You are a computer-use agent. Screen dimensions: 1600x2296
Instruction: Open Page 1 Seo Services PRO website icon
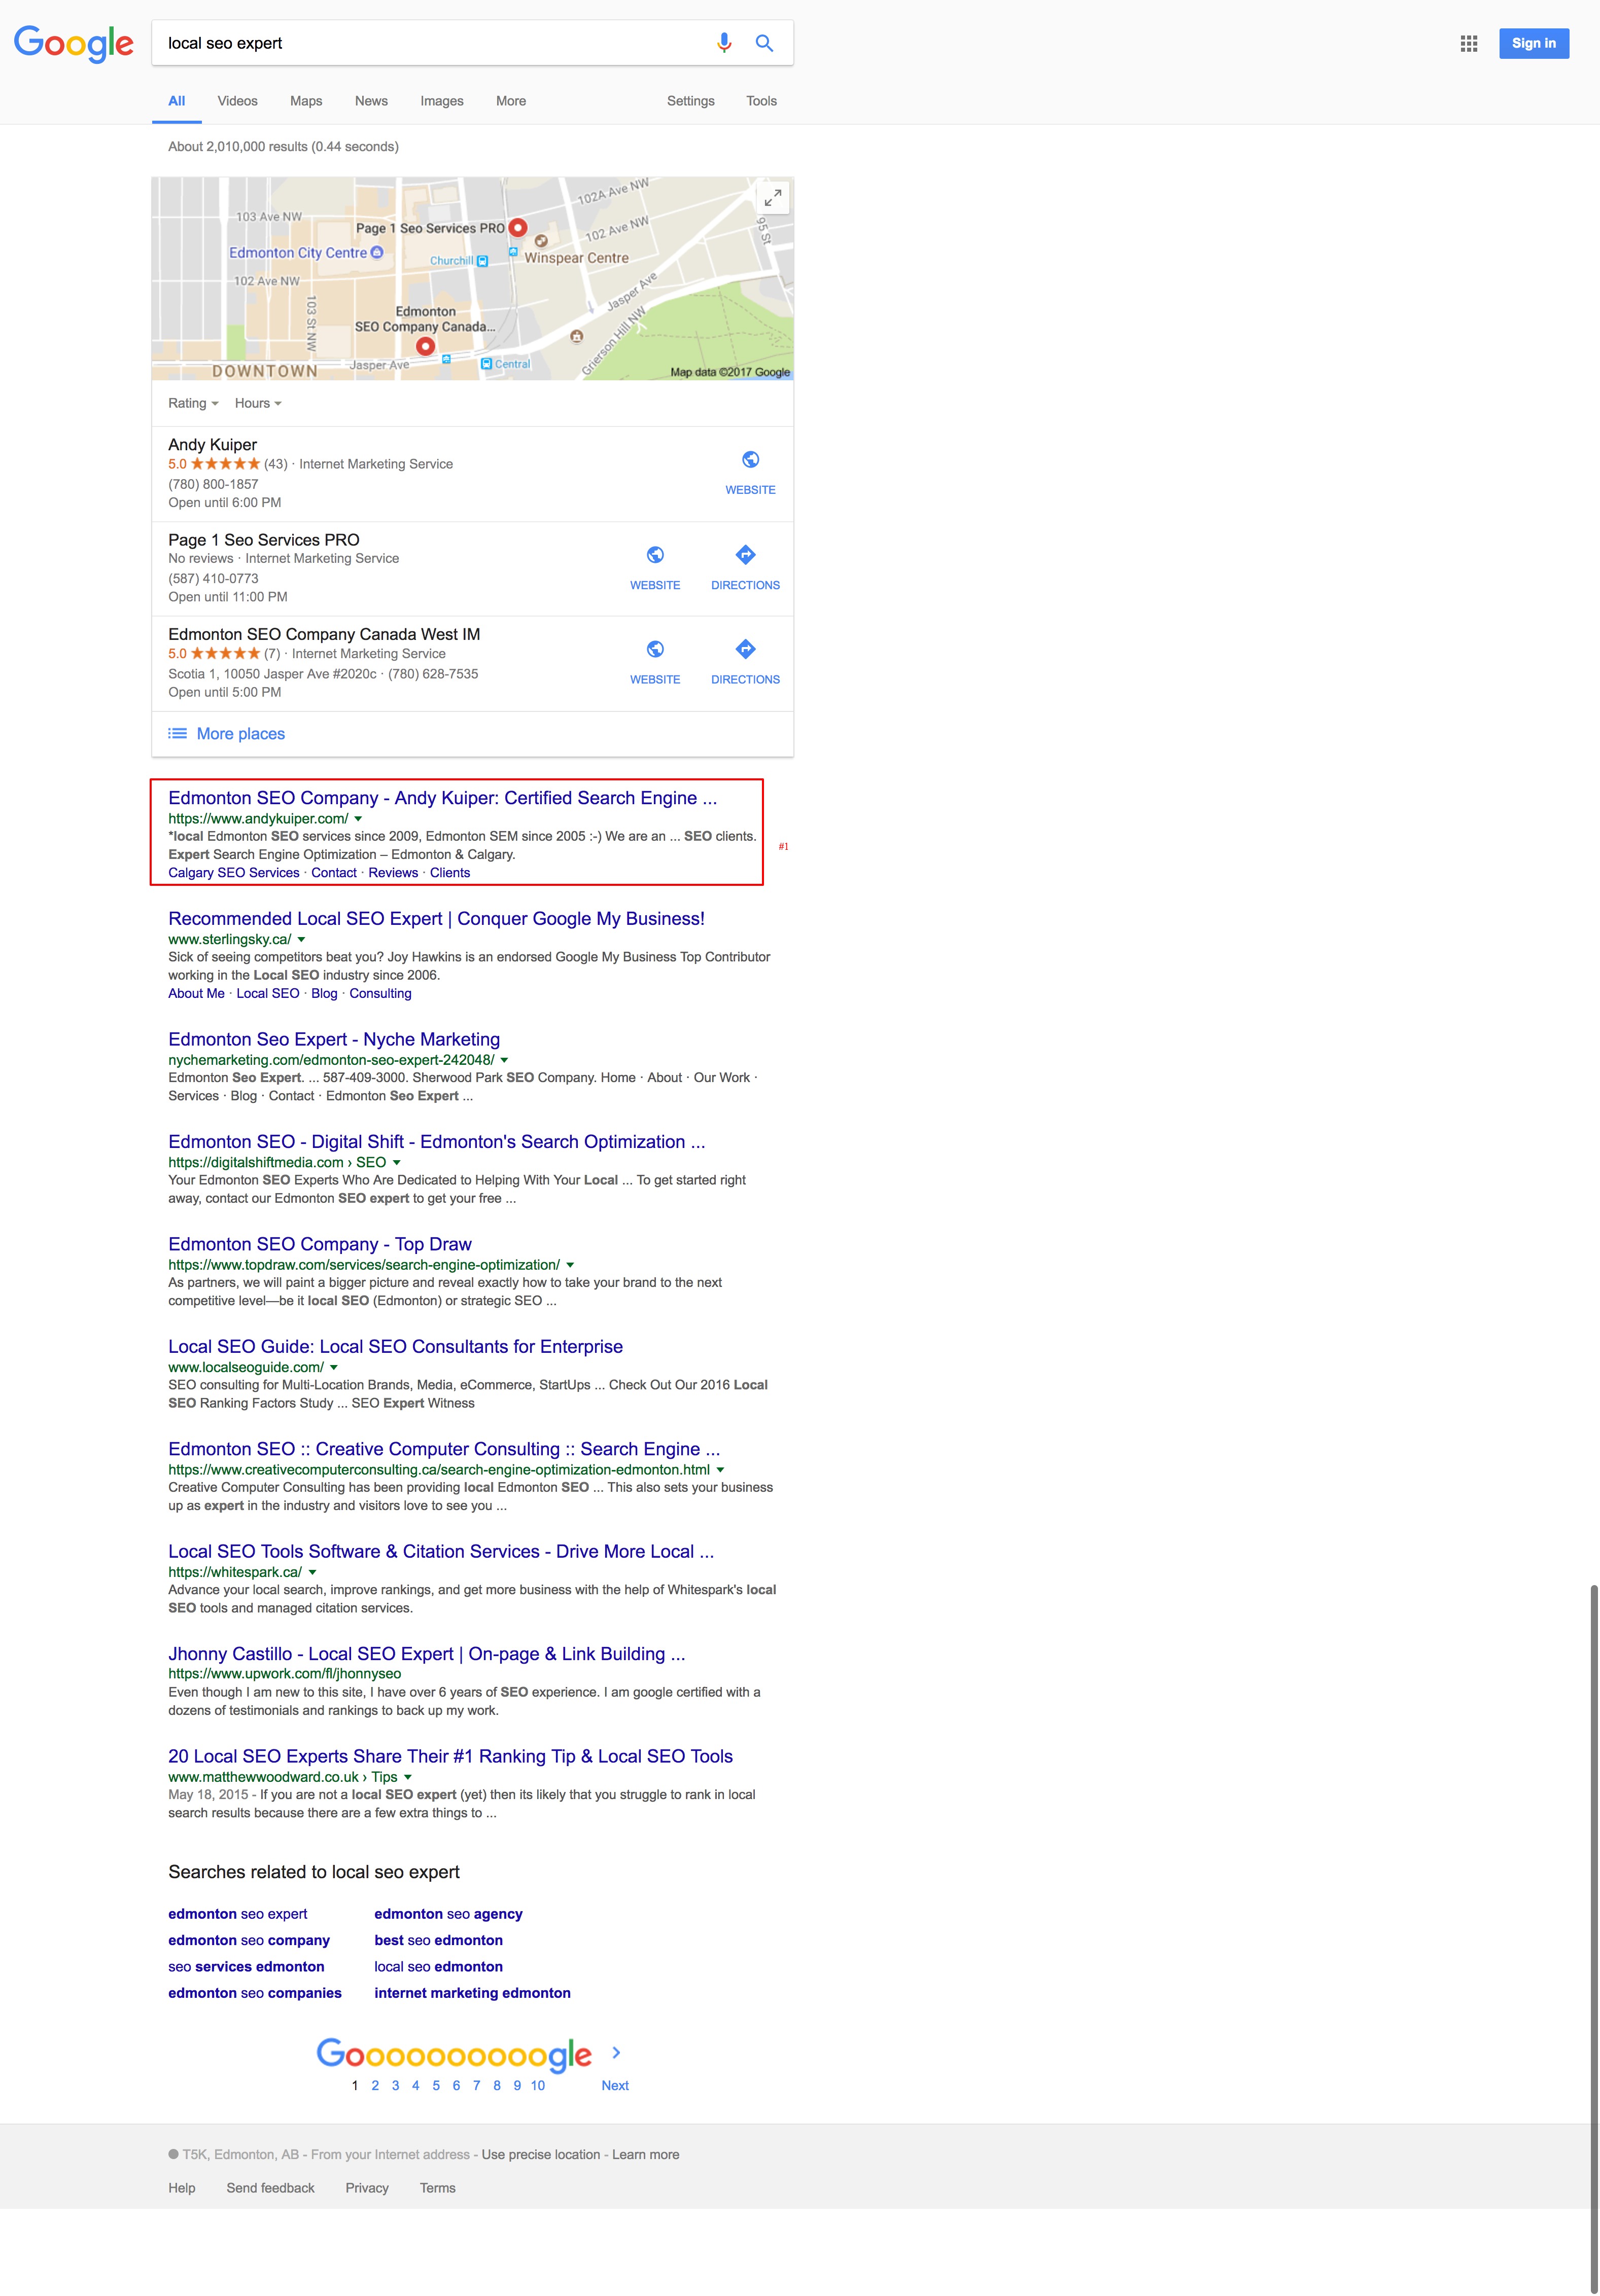[x=655, y=555]
